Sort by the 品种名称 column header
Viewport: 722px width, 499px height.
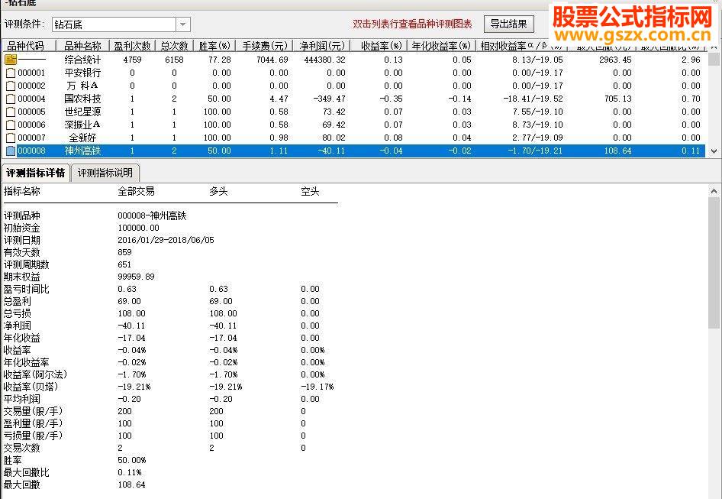coord(82,46)
